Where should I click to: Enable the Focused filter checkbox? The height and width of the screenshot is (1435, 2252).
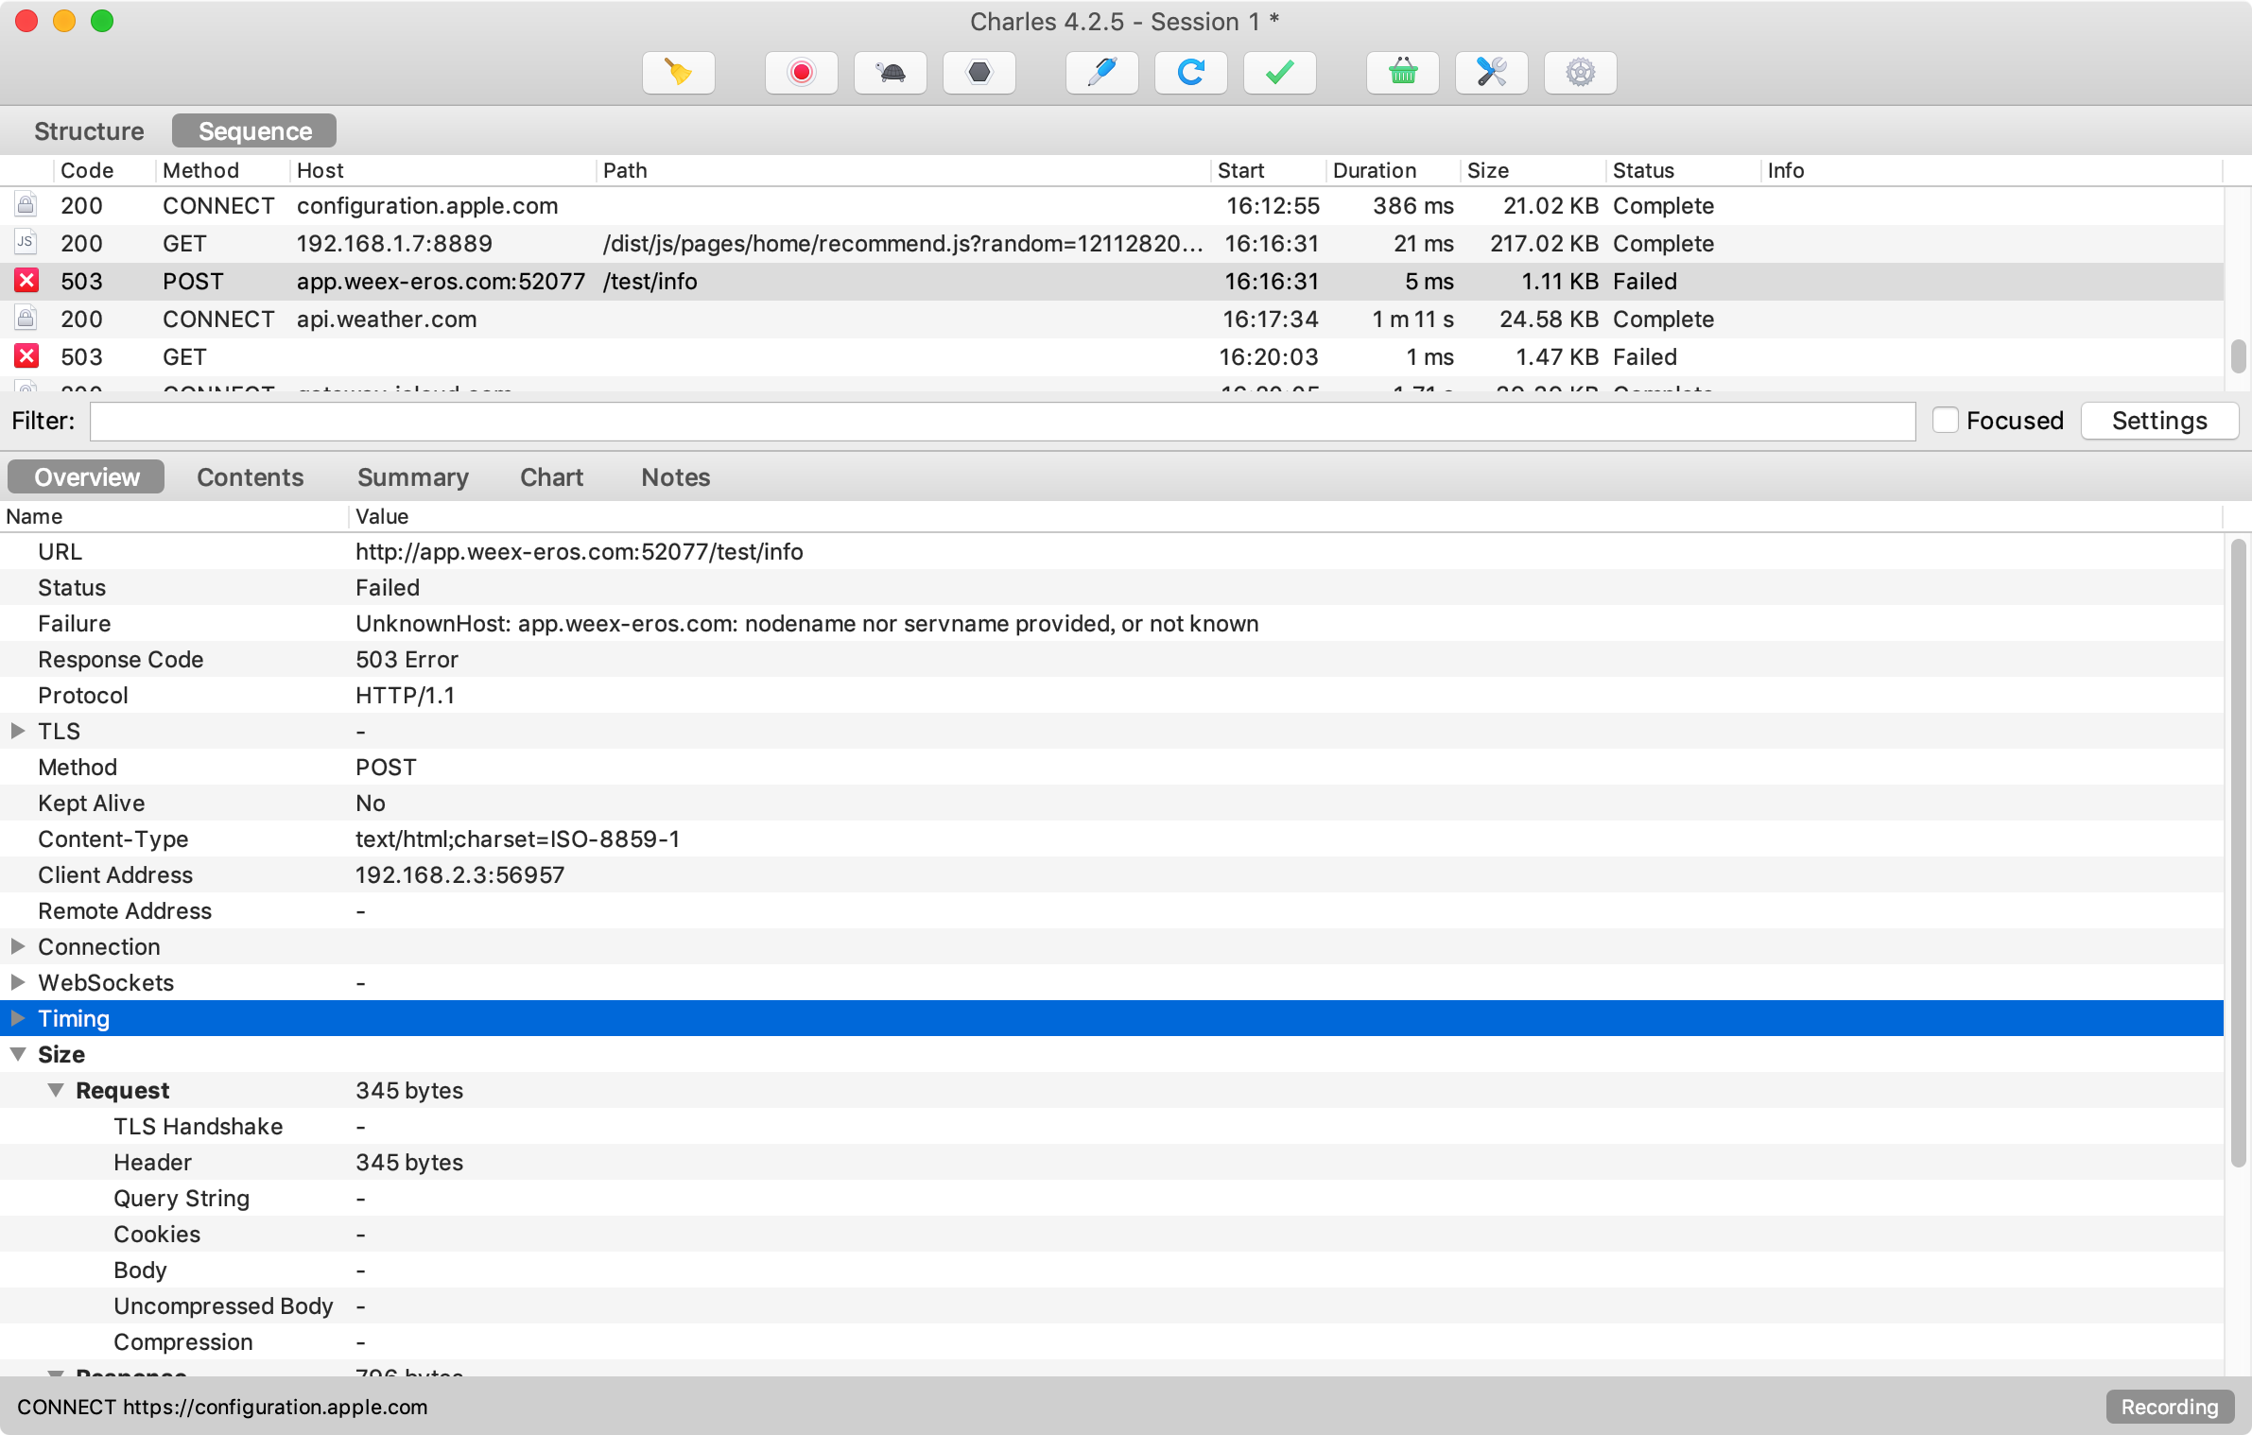click(1948, 420)
